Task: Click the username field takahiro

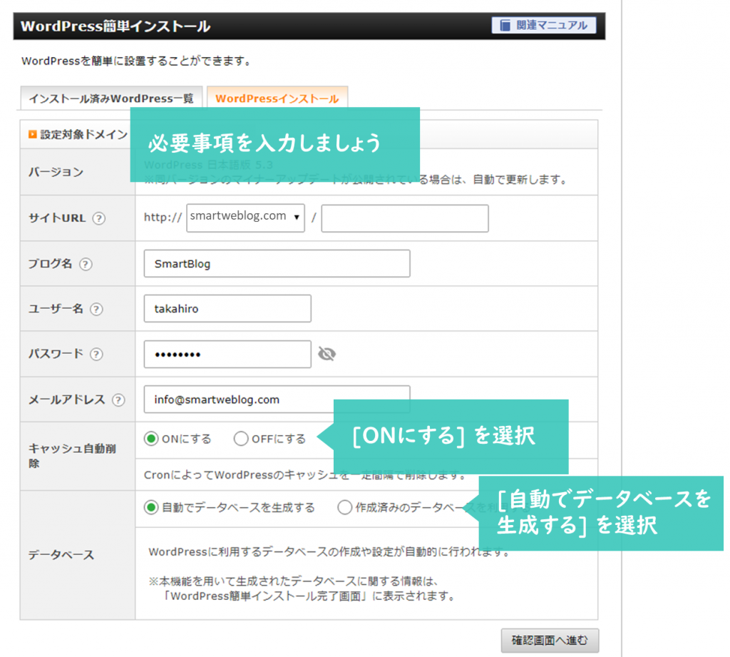Action: tap(227, 308)
